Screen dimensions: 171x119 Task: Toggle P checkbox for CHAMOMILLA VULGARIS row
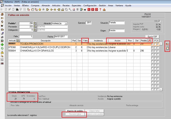click(155, 48)
